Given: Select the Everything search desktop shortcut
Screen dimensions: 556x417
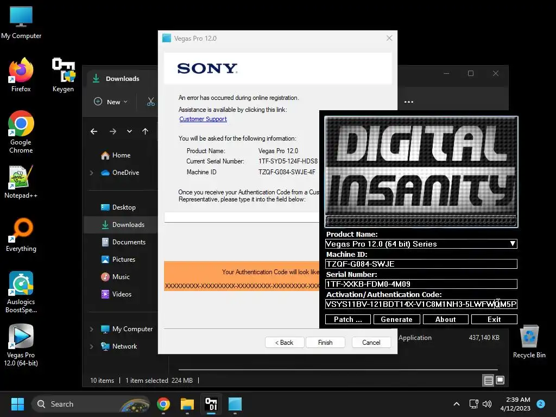Looking at the screenshot, I should point(21,235).
